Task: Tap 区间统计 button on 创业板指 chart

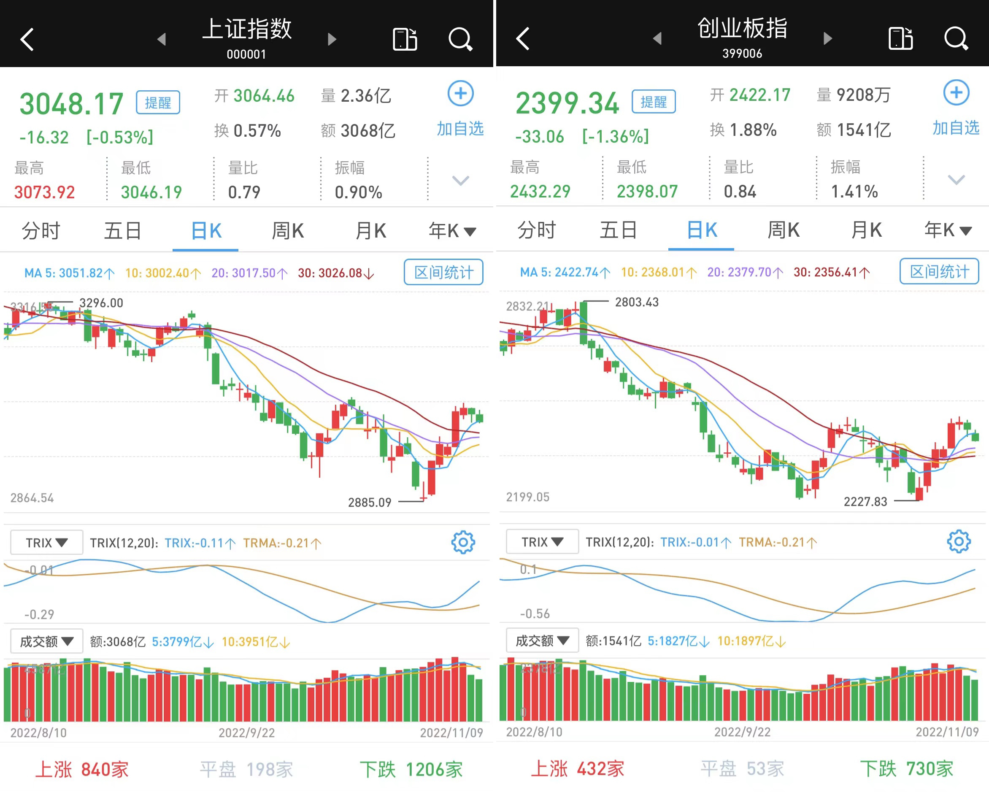Action: [939, 271]
